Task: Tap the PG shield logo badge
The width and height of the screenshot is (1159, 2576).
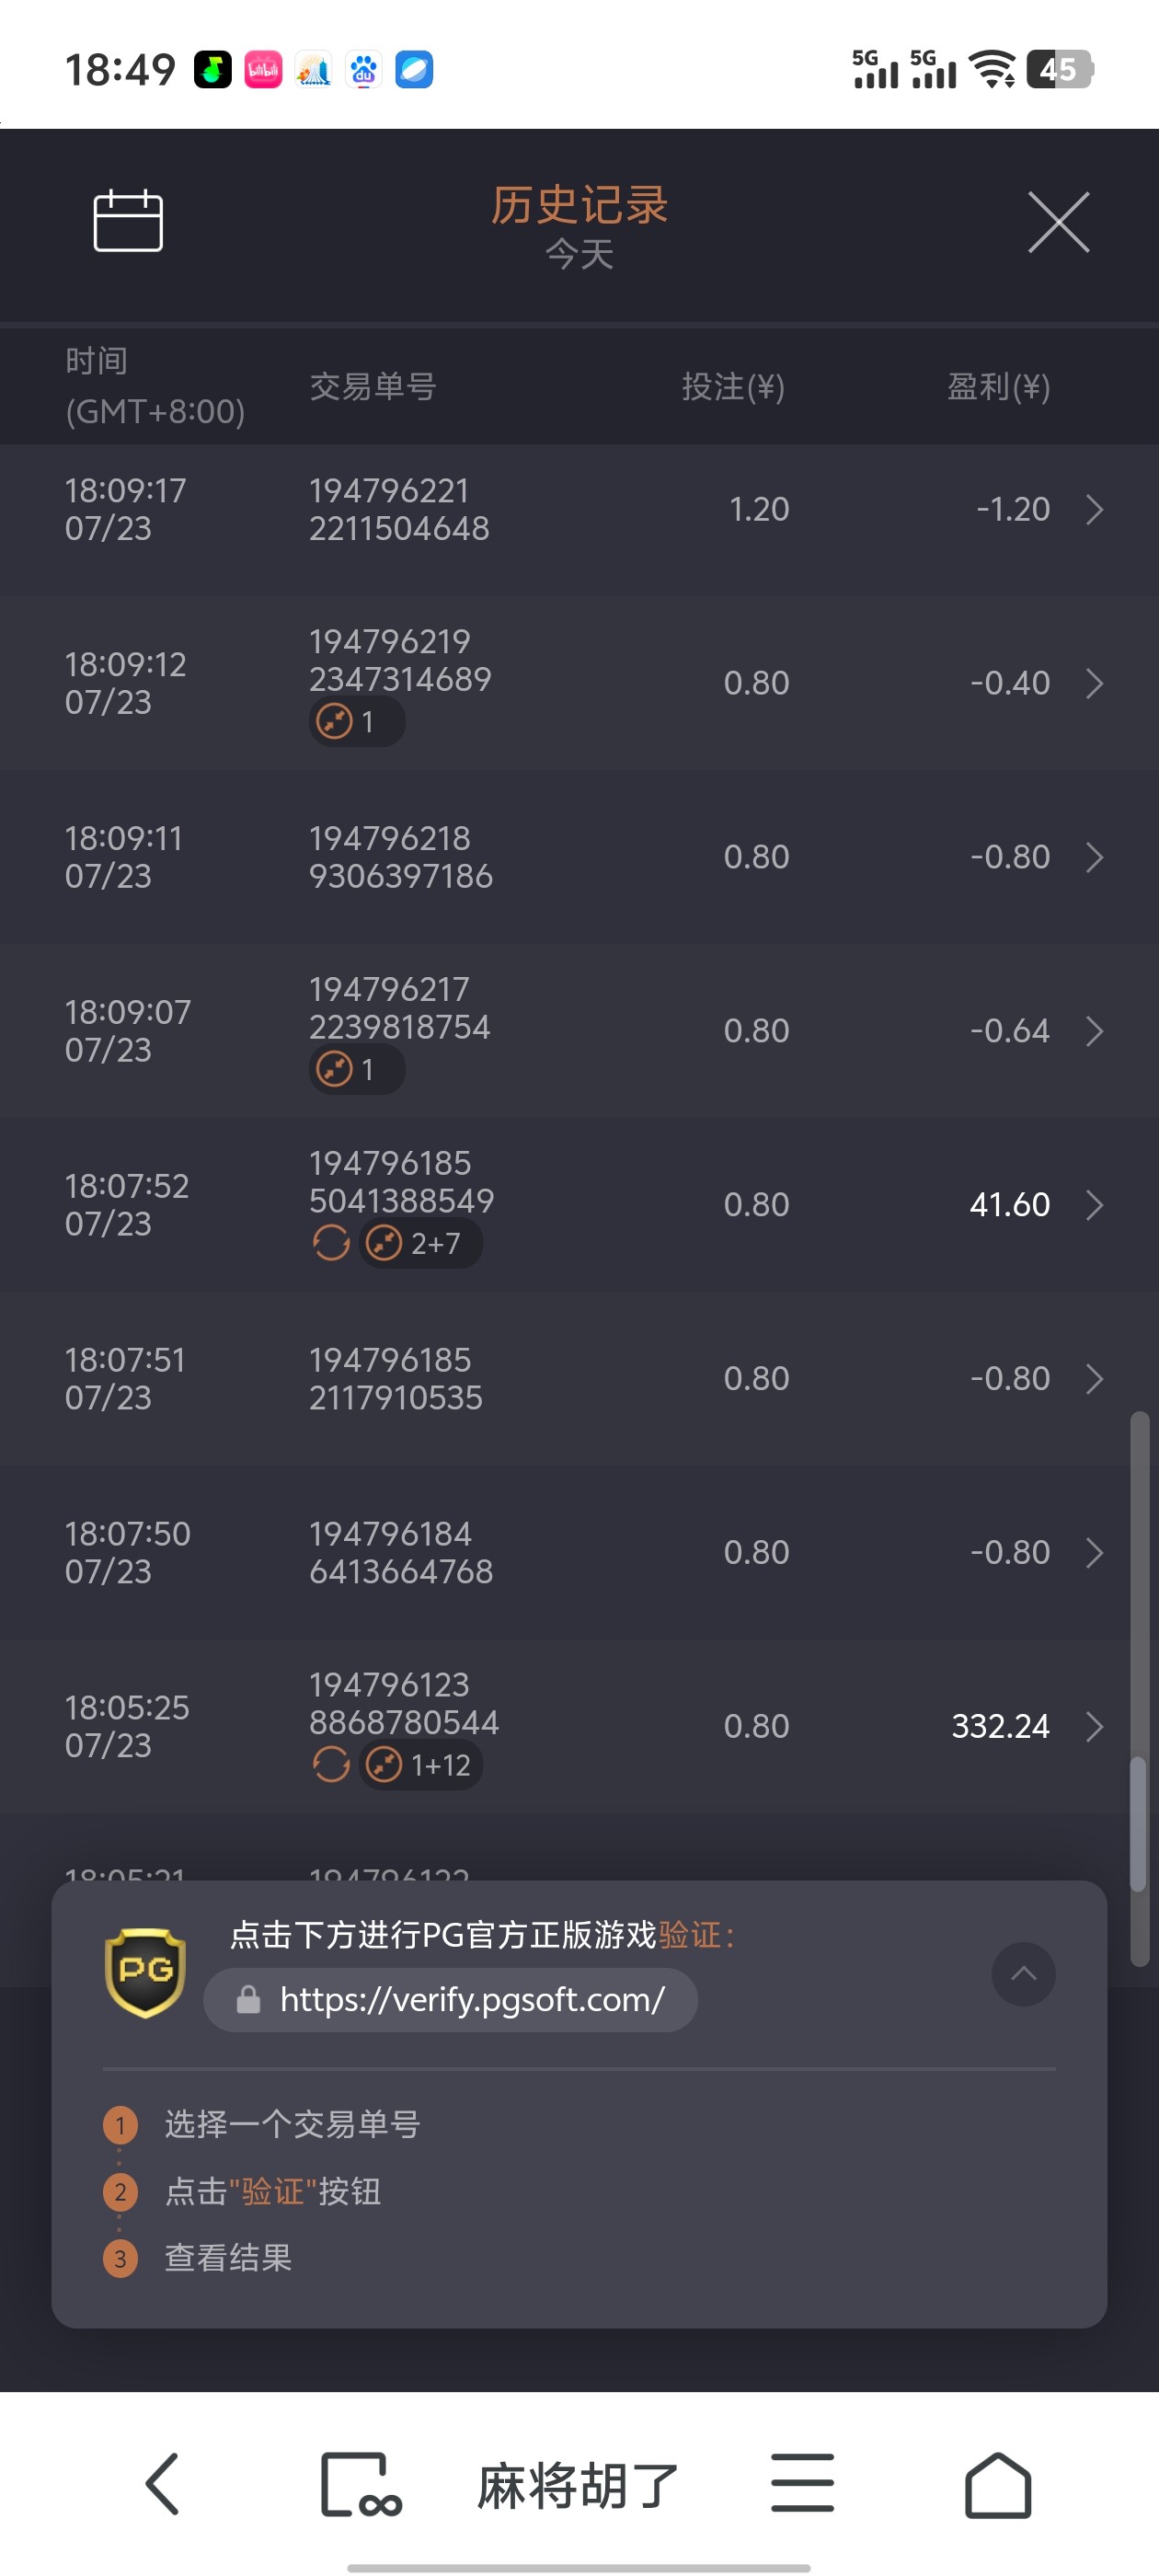Action: coord(145,1971)
